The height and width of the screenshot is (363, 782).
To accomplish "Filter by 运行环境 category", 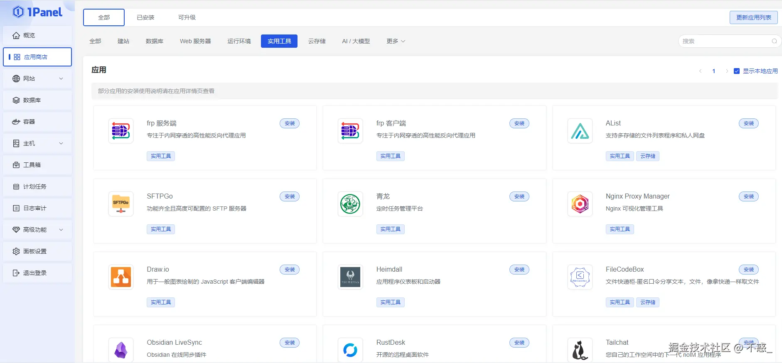I will [x=239, y=41].
